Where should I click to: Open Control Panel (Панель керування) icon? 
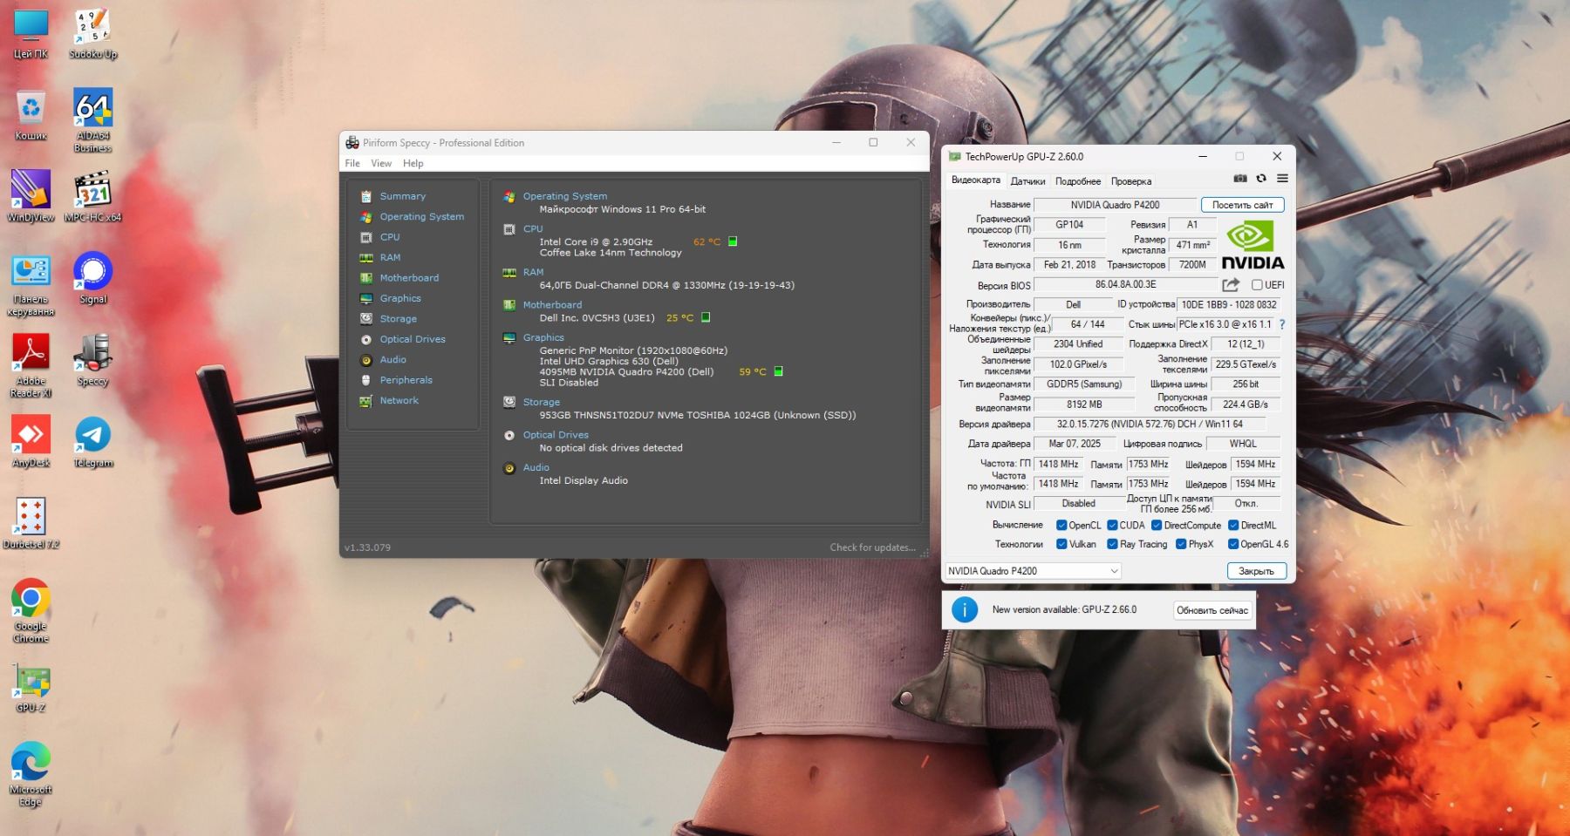click(x=31, y=284)
